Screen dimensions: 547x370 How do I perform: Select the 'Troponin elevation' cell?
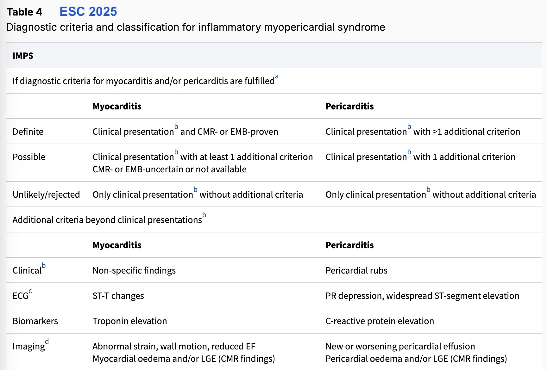[129, 321]
